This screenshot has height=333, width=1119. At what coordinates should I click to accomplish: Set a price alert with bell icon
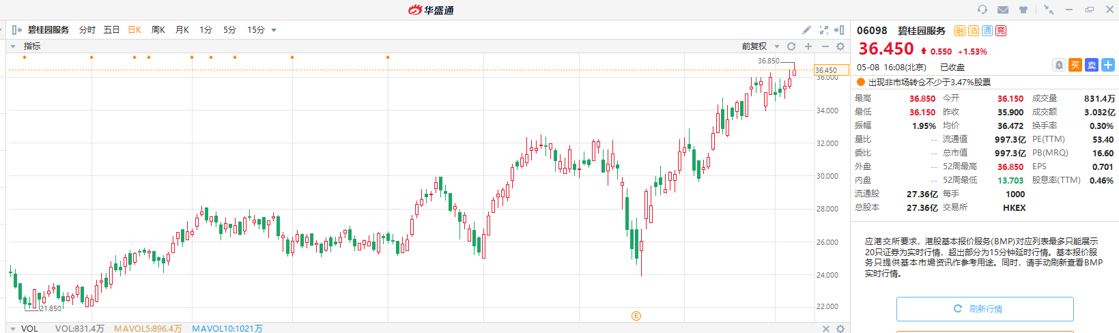[1059, 65]
